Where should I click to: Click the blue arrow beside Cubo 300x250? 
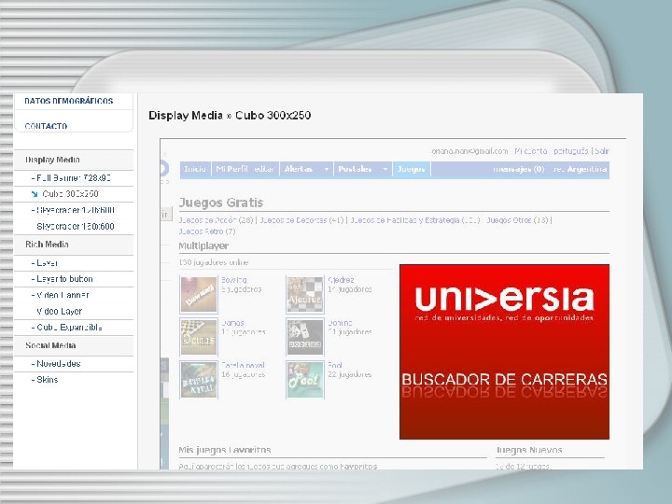(x=35, y=194)
